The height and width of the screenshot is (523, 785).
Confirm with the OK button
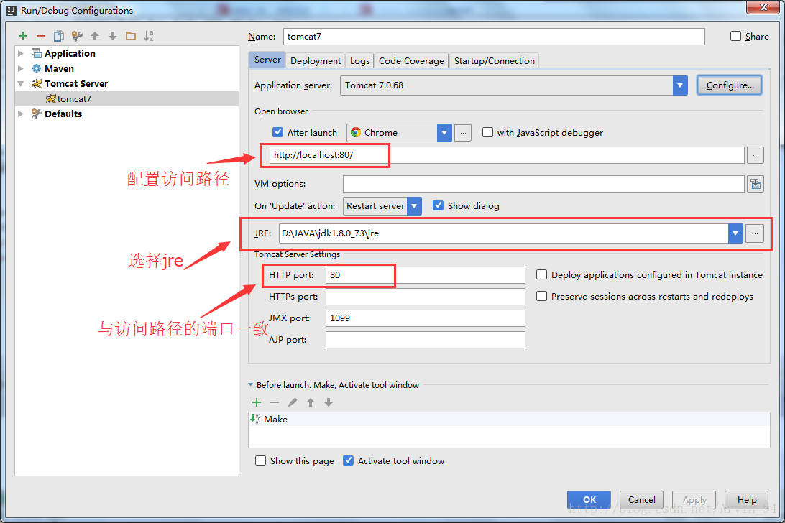click(x=589, y=499)
